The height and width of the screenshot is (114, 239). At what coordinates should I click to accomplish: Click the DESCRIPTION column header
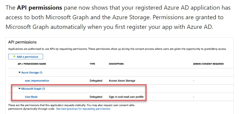tap(116, 64)
